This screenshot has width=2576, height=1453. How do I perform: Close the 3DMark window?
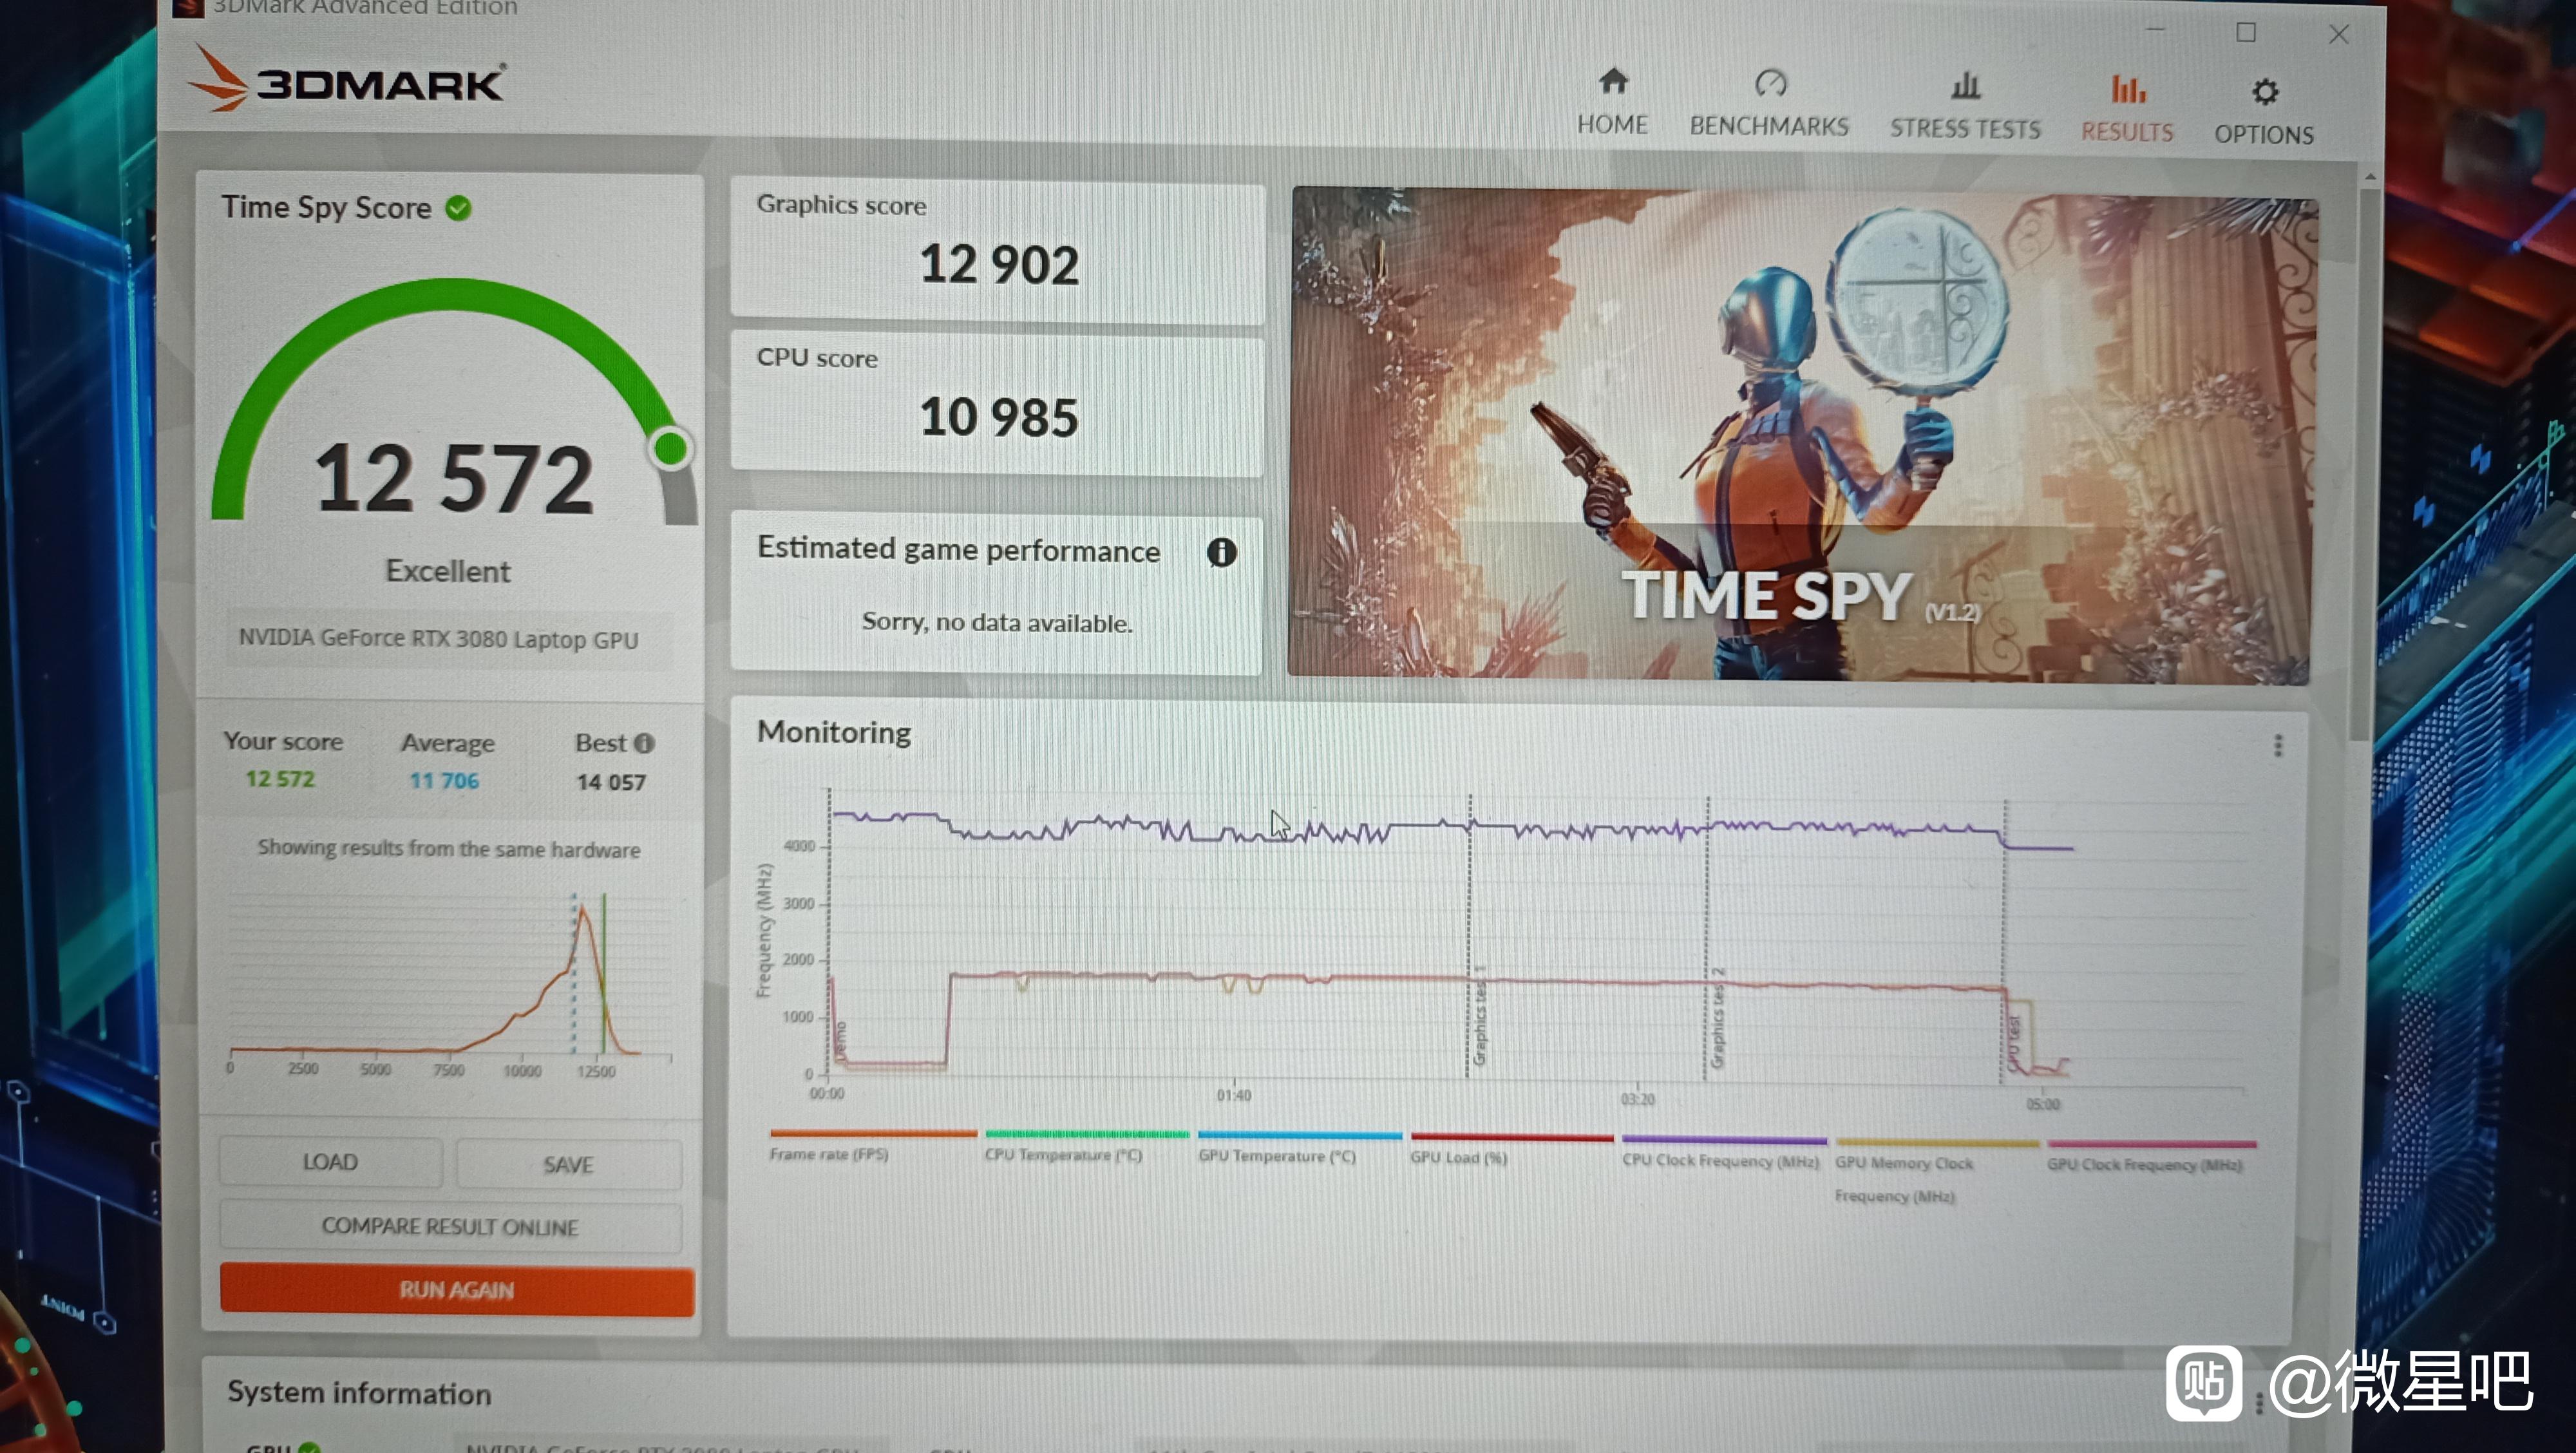pyautogui.click(x=2338, y=35)
